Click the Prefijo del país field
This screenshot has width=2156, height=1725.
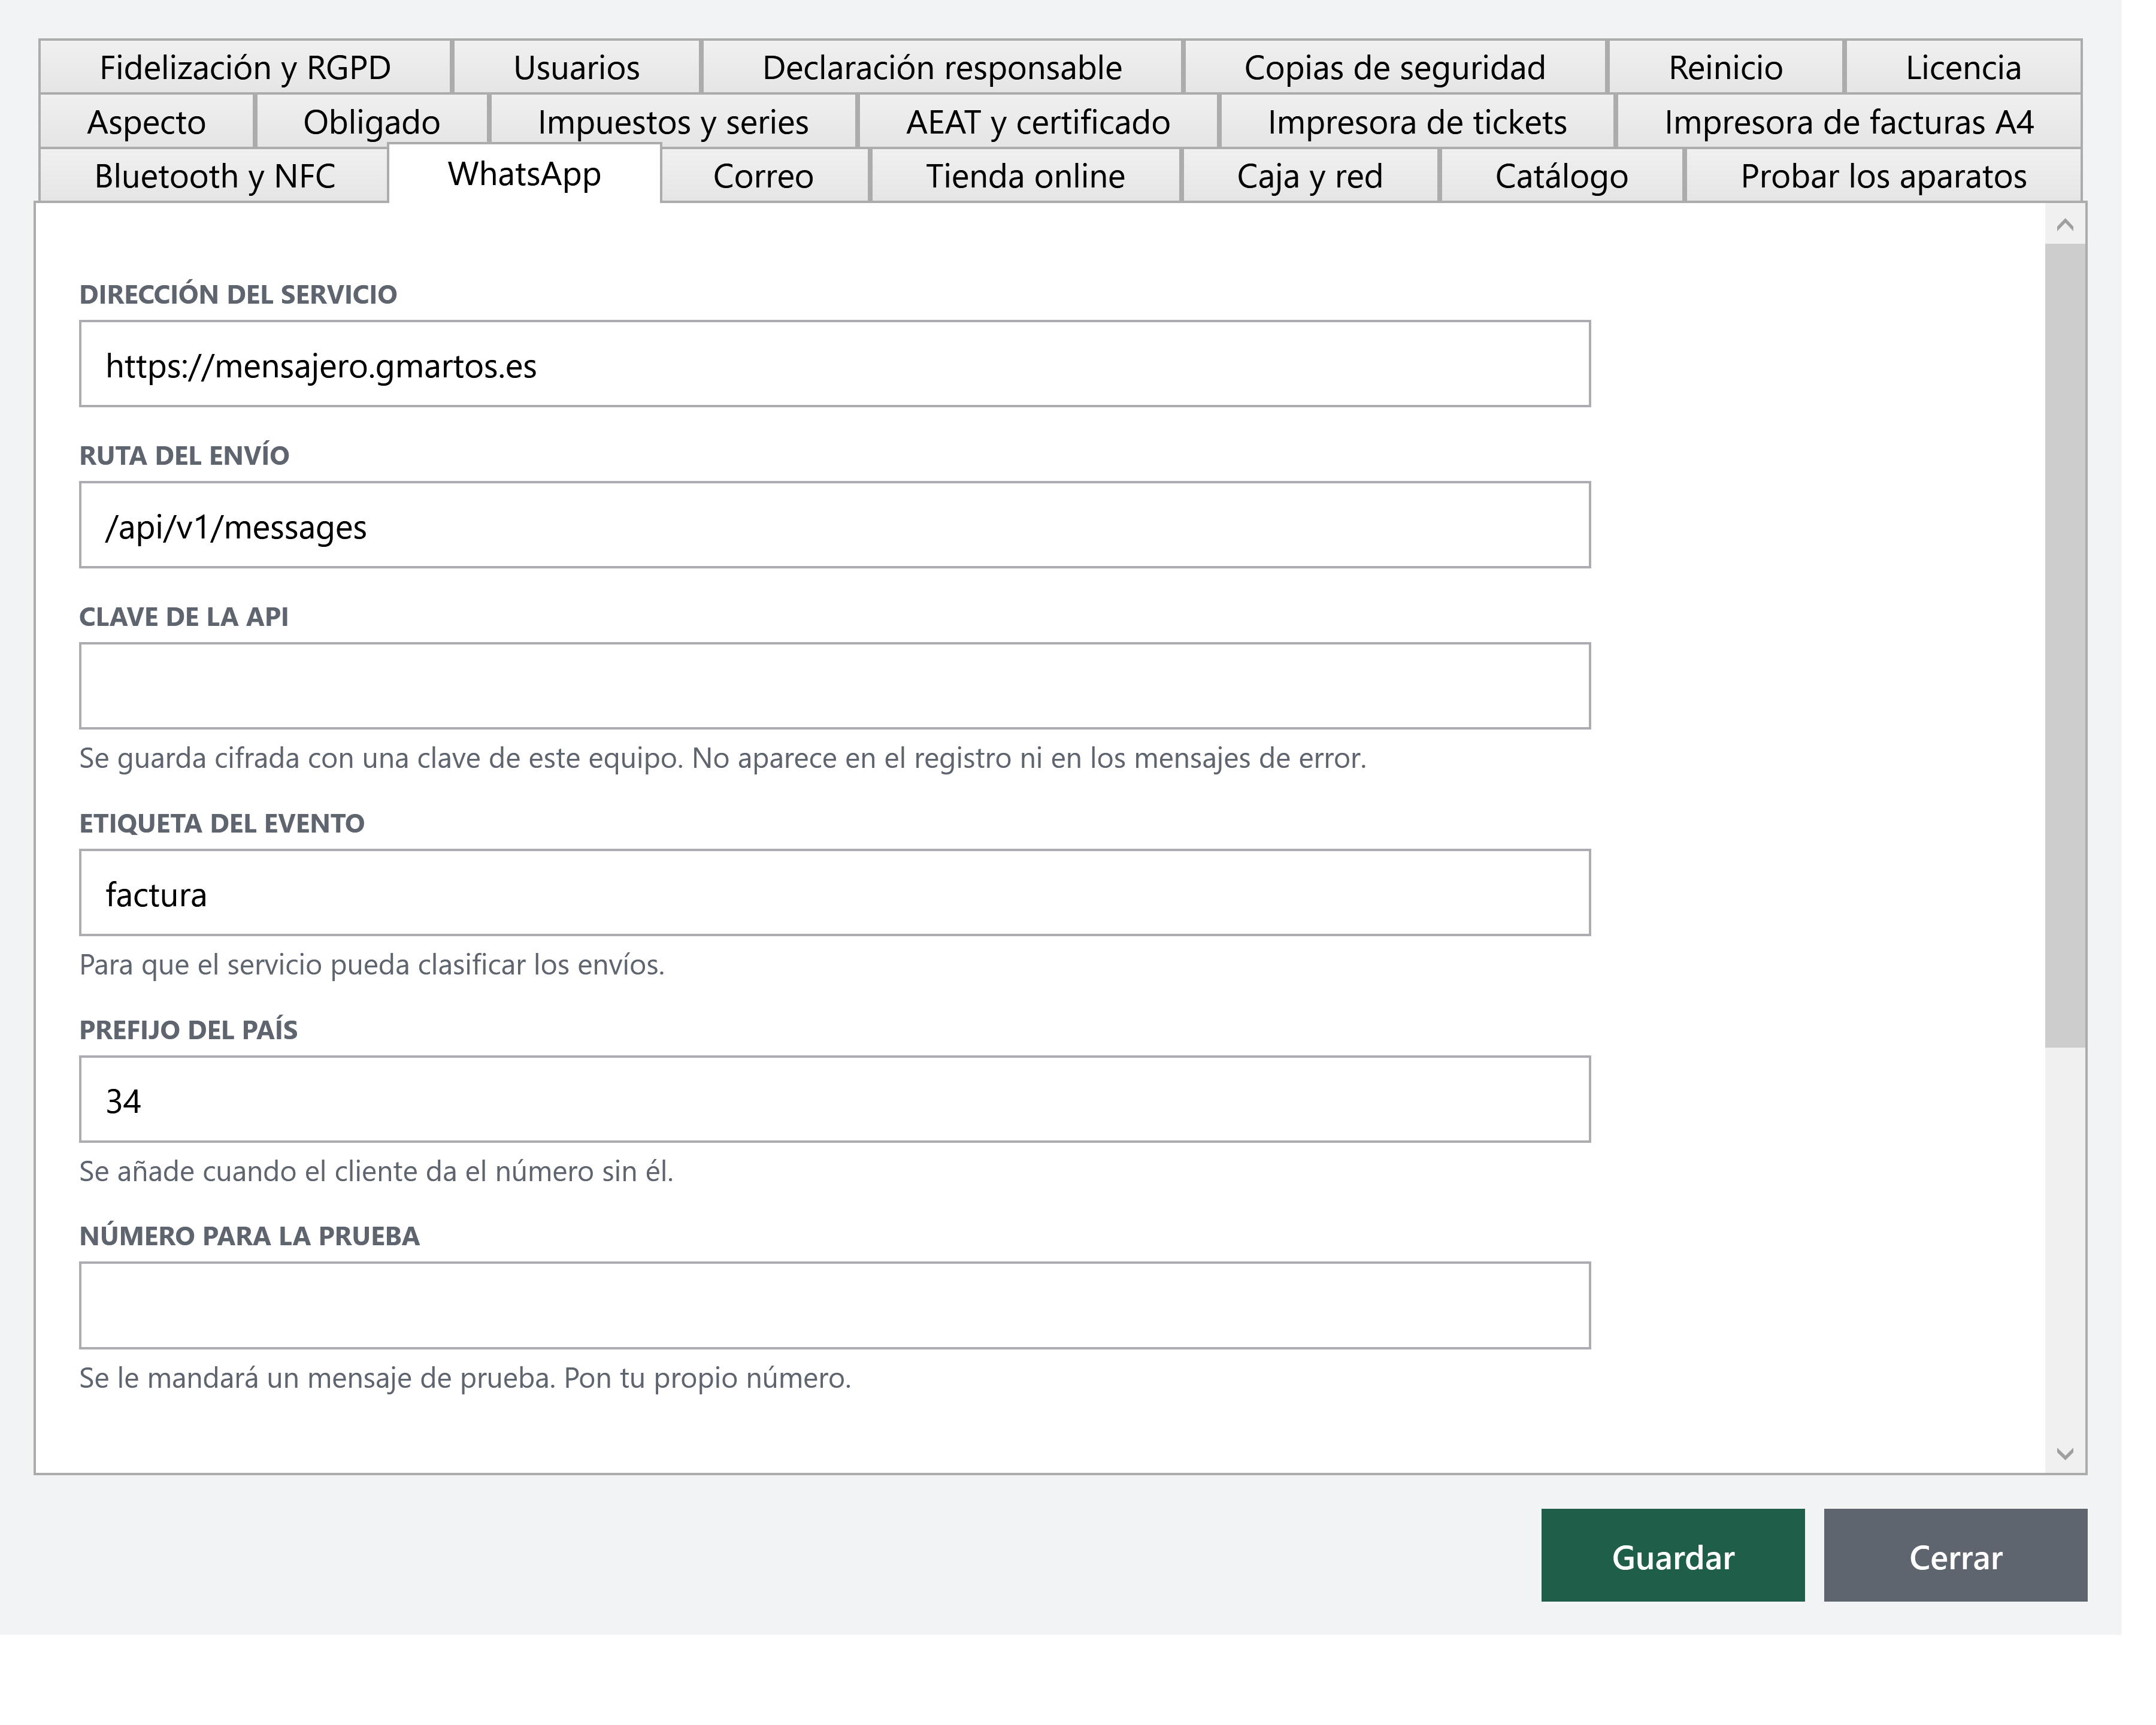tap(835, 1099)
